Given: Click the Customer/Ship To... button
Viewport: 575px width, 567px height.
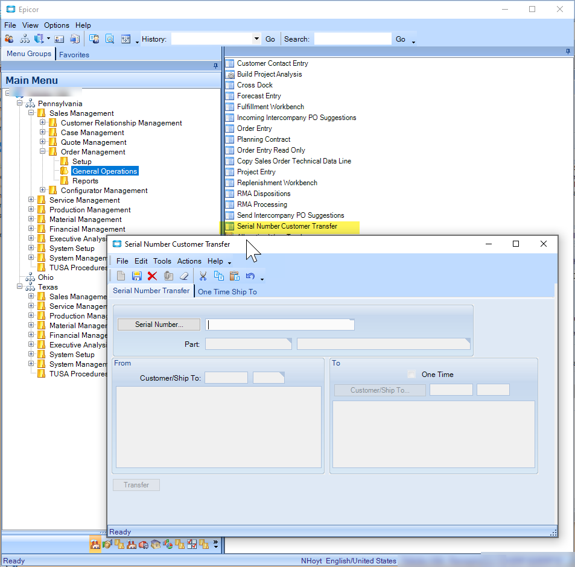Looking at the screenshot, I should pyautogui.click(x=380, y=390).
